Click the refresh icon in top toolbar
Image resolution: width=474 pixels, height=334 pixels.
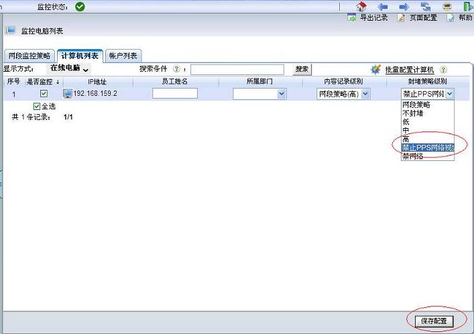[x=426, y=6]
